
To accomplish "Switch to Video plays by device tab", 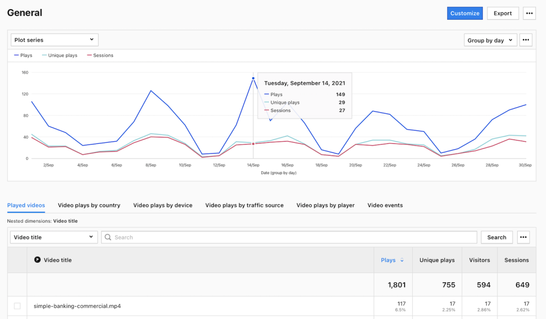I will pos(163,205).
